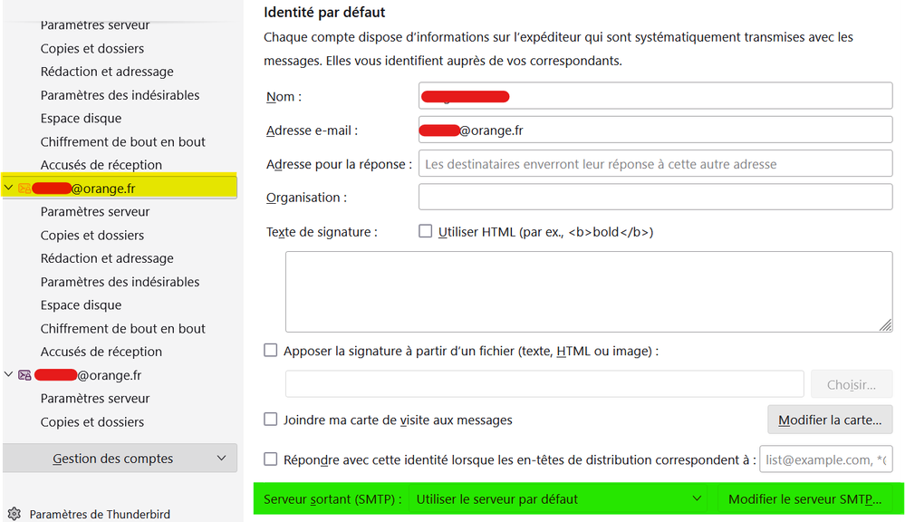Click the orange mail icon of highlighted account

(x=24, y=188)
